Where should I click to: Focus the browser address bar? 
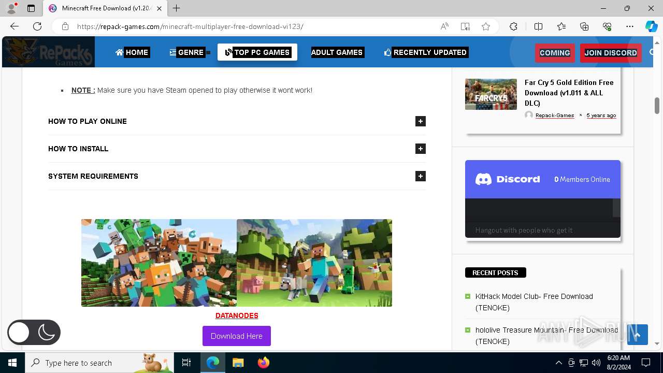click(254, 26)
